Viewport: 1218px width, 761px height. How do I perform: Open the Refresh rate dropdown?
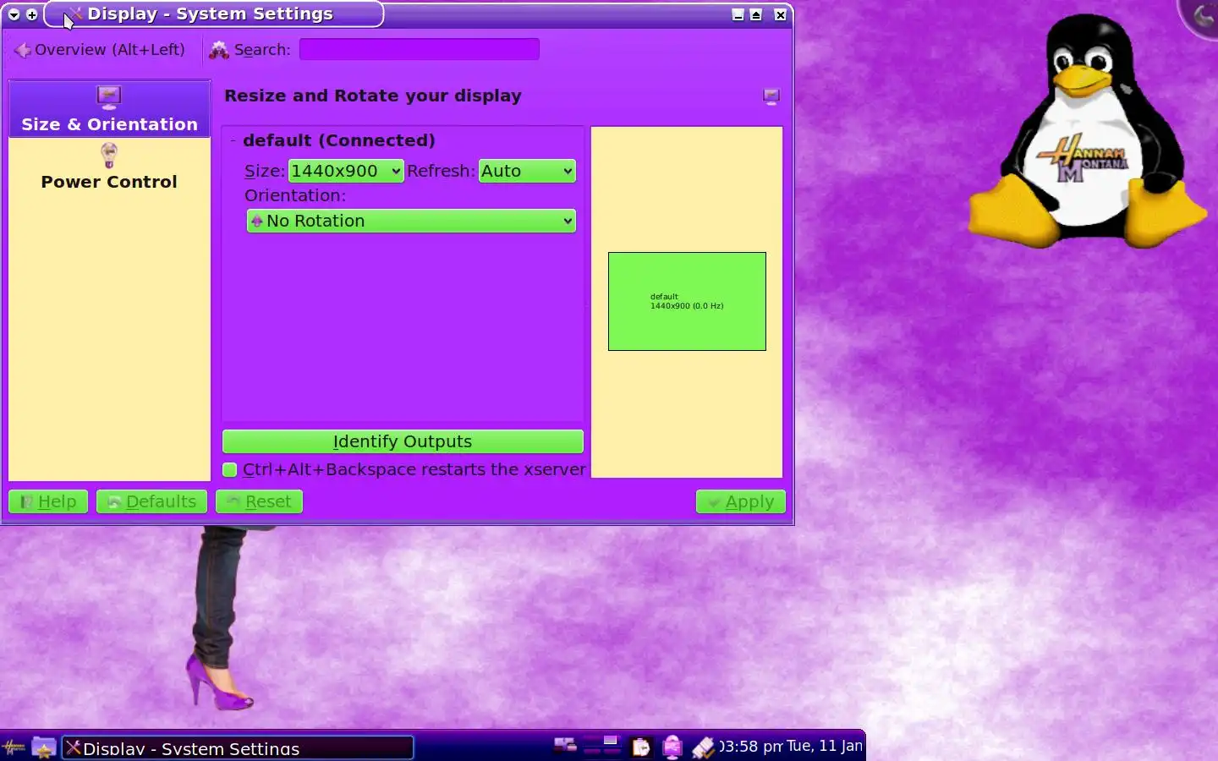[x=527, y=171]
